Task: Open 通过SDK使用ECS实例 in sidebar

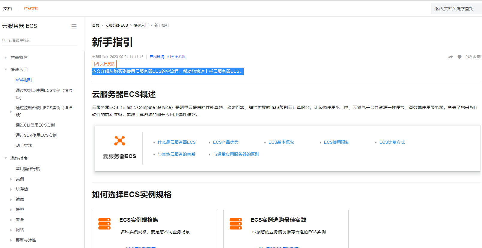Action: (36, 135)
